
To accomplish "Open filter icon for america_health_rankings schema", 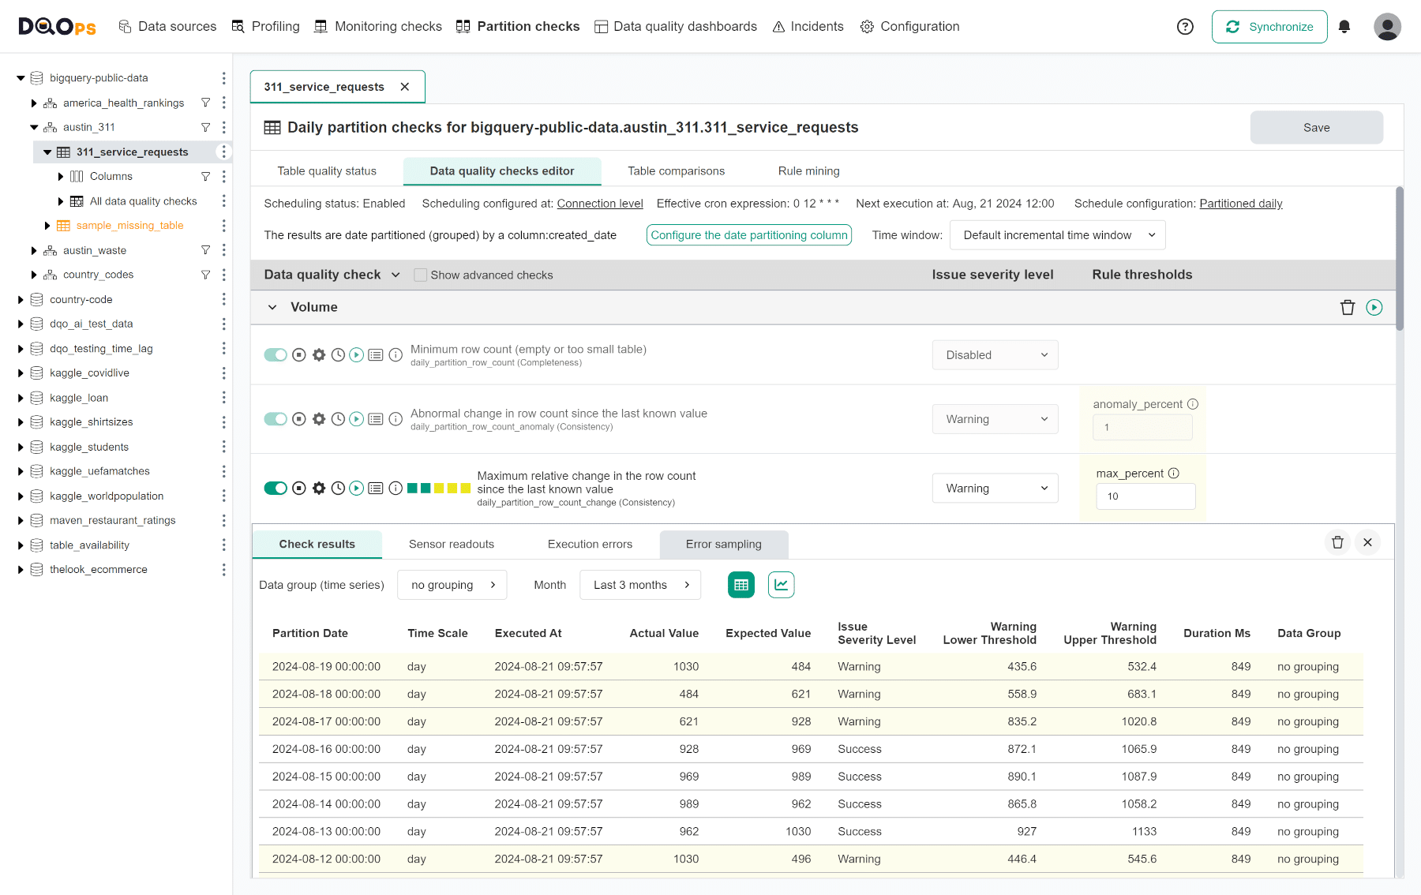I will [x=205, y=103].
